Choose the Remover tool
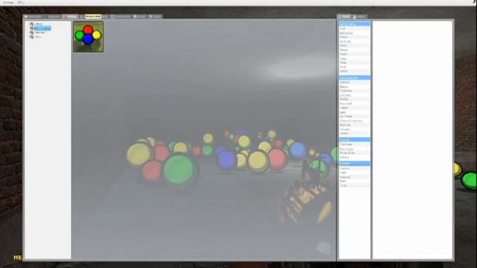 (x=355, y=125)
